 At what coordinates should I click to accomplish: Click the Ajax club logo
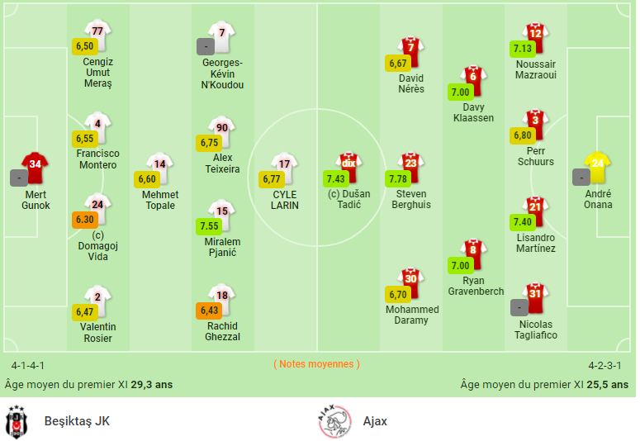pyautogui.click(x=334, y=422)
